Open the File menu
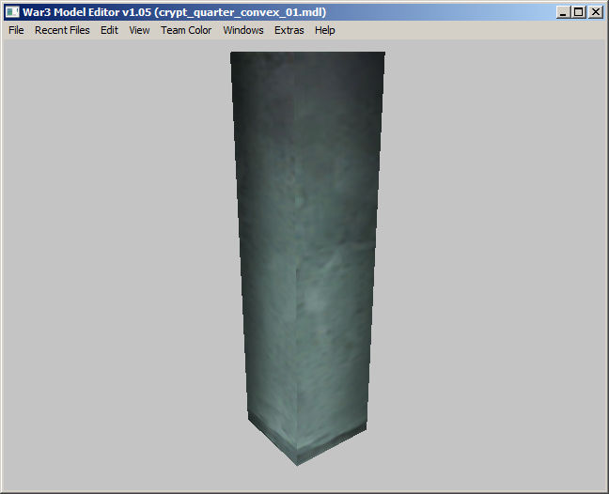Image resolution: width=609 pixels, height=494 pixels. click(x=16, y=30)
